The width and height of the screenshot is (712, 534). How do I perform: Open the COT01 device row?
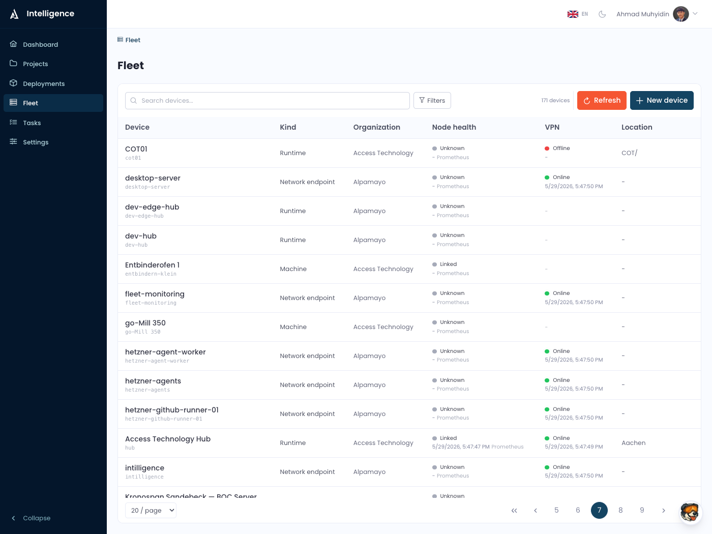[409, 153]
